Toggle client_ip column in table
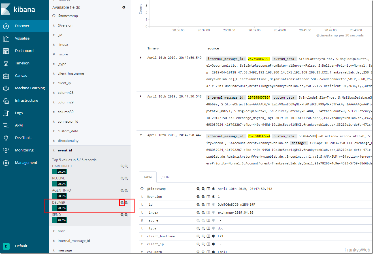 pos(208,244)
